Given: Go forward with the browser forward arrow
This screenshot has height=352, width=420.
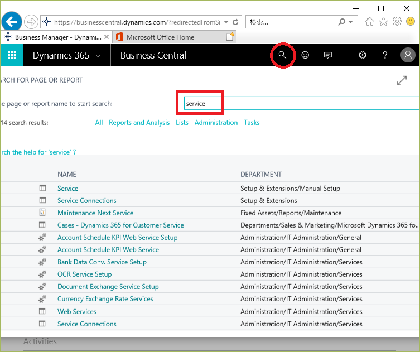Looking at the screenshot, I should pos(31,22).
